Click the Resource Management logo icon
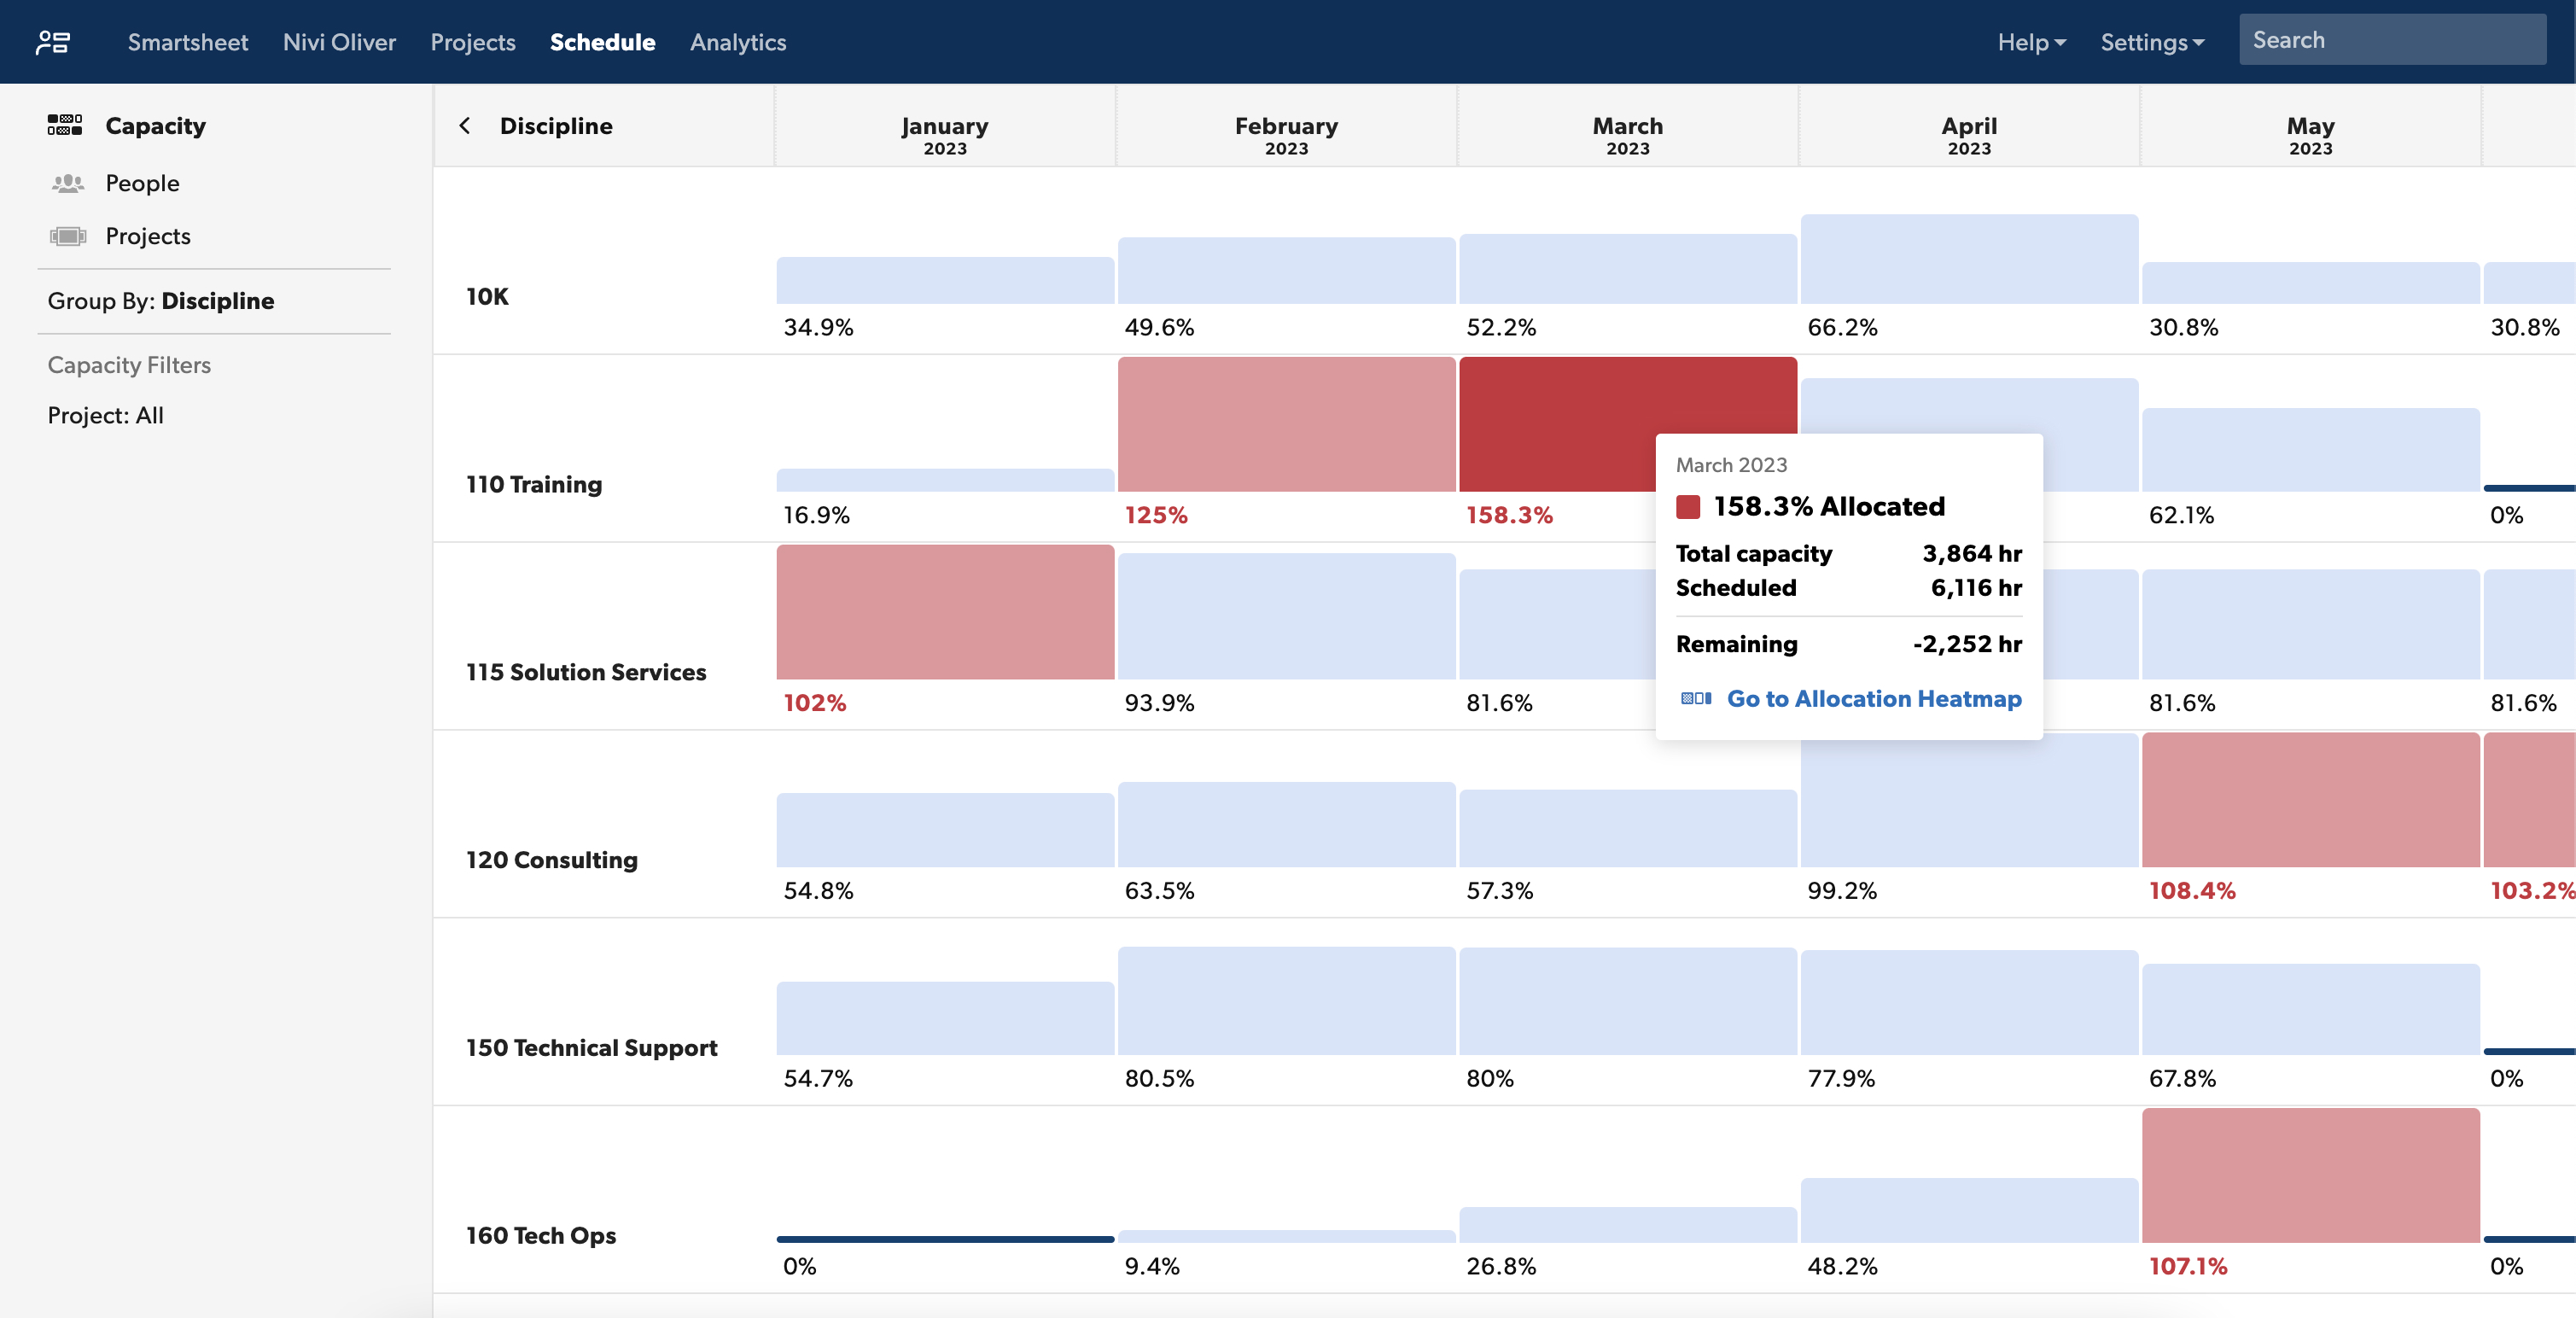Image resolution: width=2576 pixels, height=1318 pixels. pyautogui.click(x=54, y=42)
